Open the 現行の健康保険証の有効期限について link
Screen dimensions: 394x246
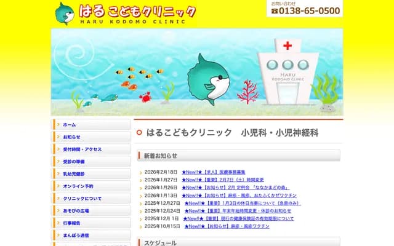238,219
